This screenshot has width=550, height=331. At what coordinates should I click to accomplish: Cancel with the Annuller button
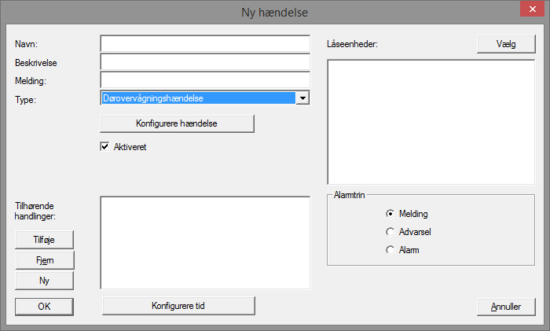click(x=505, y=306)
